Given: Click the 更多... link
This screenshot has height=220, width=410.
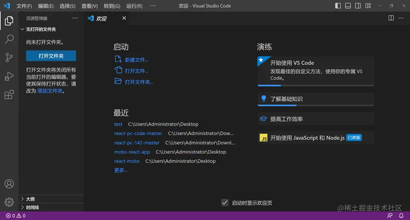Looking at the screenshot, I should pyautogui.click(x=121, y=170).
